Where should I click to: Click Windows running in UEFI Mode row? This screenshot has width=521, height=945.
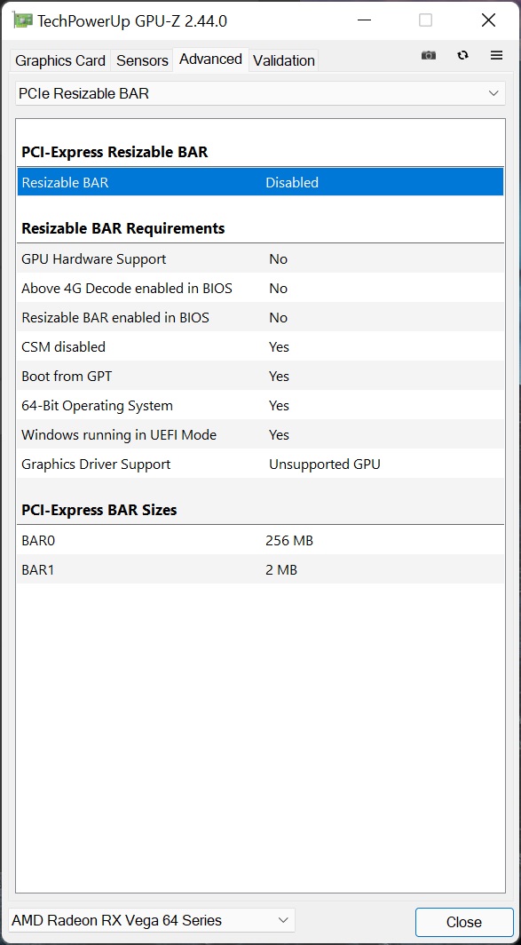click(260, 434)
